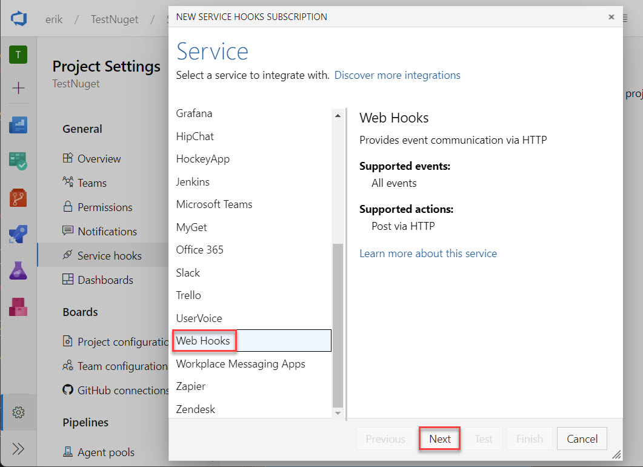643x467 pixels.
Task: Click the resize grip on dialog corner
Action: [x=616, y=454]
